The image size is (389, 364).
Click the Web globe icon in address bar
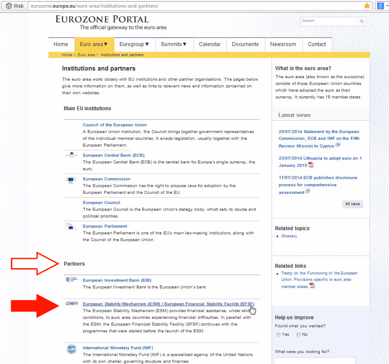tap(9, 6)
